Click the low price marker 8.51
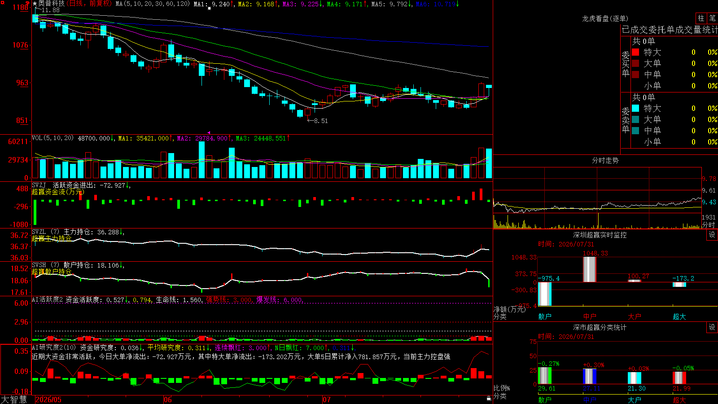 point(320,121)
